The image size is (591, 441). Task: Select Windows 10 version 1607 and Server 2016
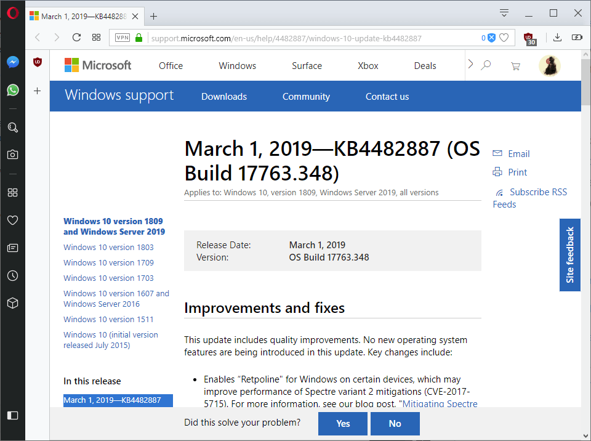pos(116,299)
